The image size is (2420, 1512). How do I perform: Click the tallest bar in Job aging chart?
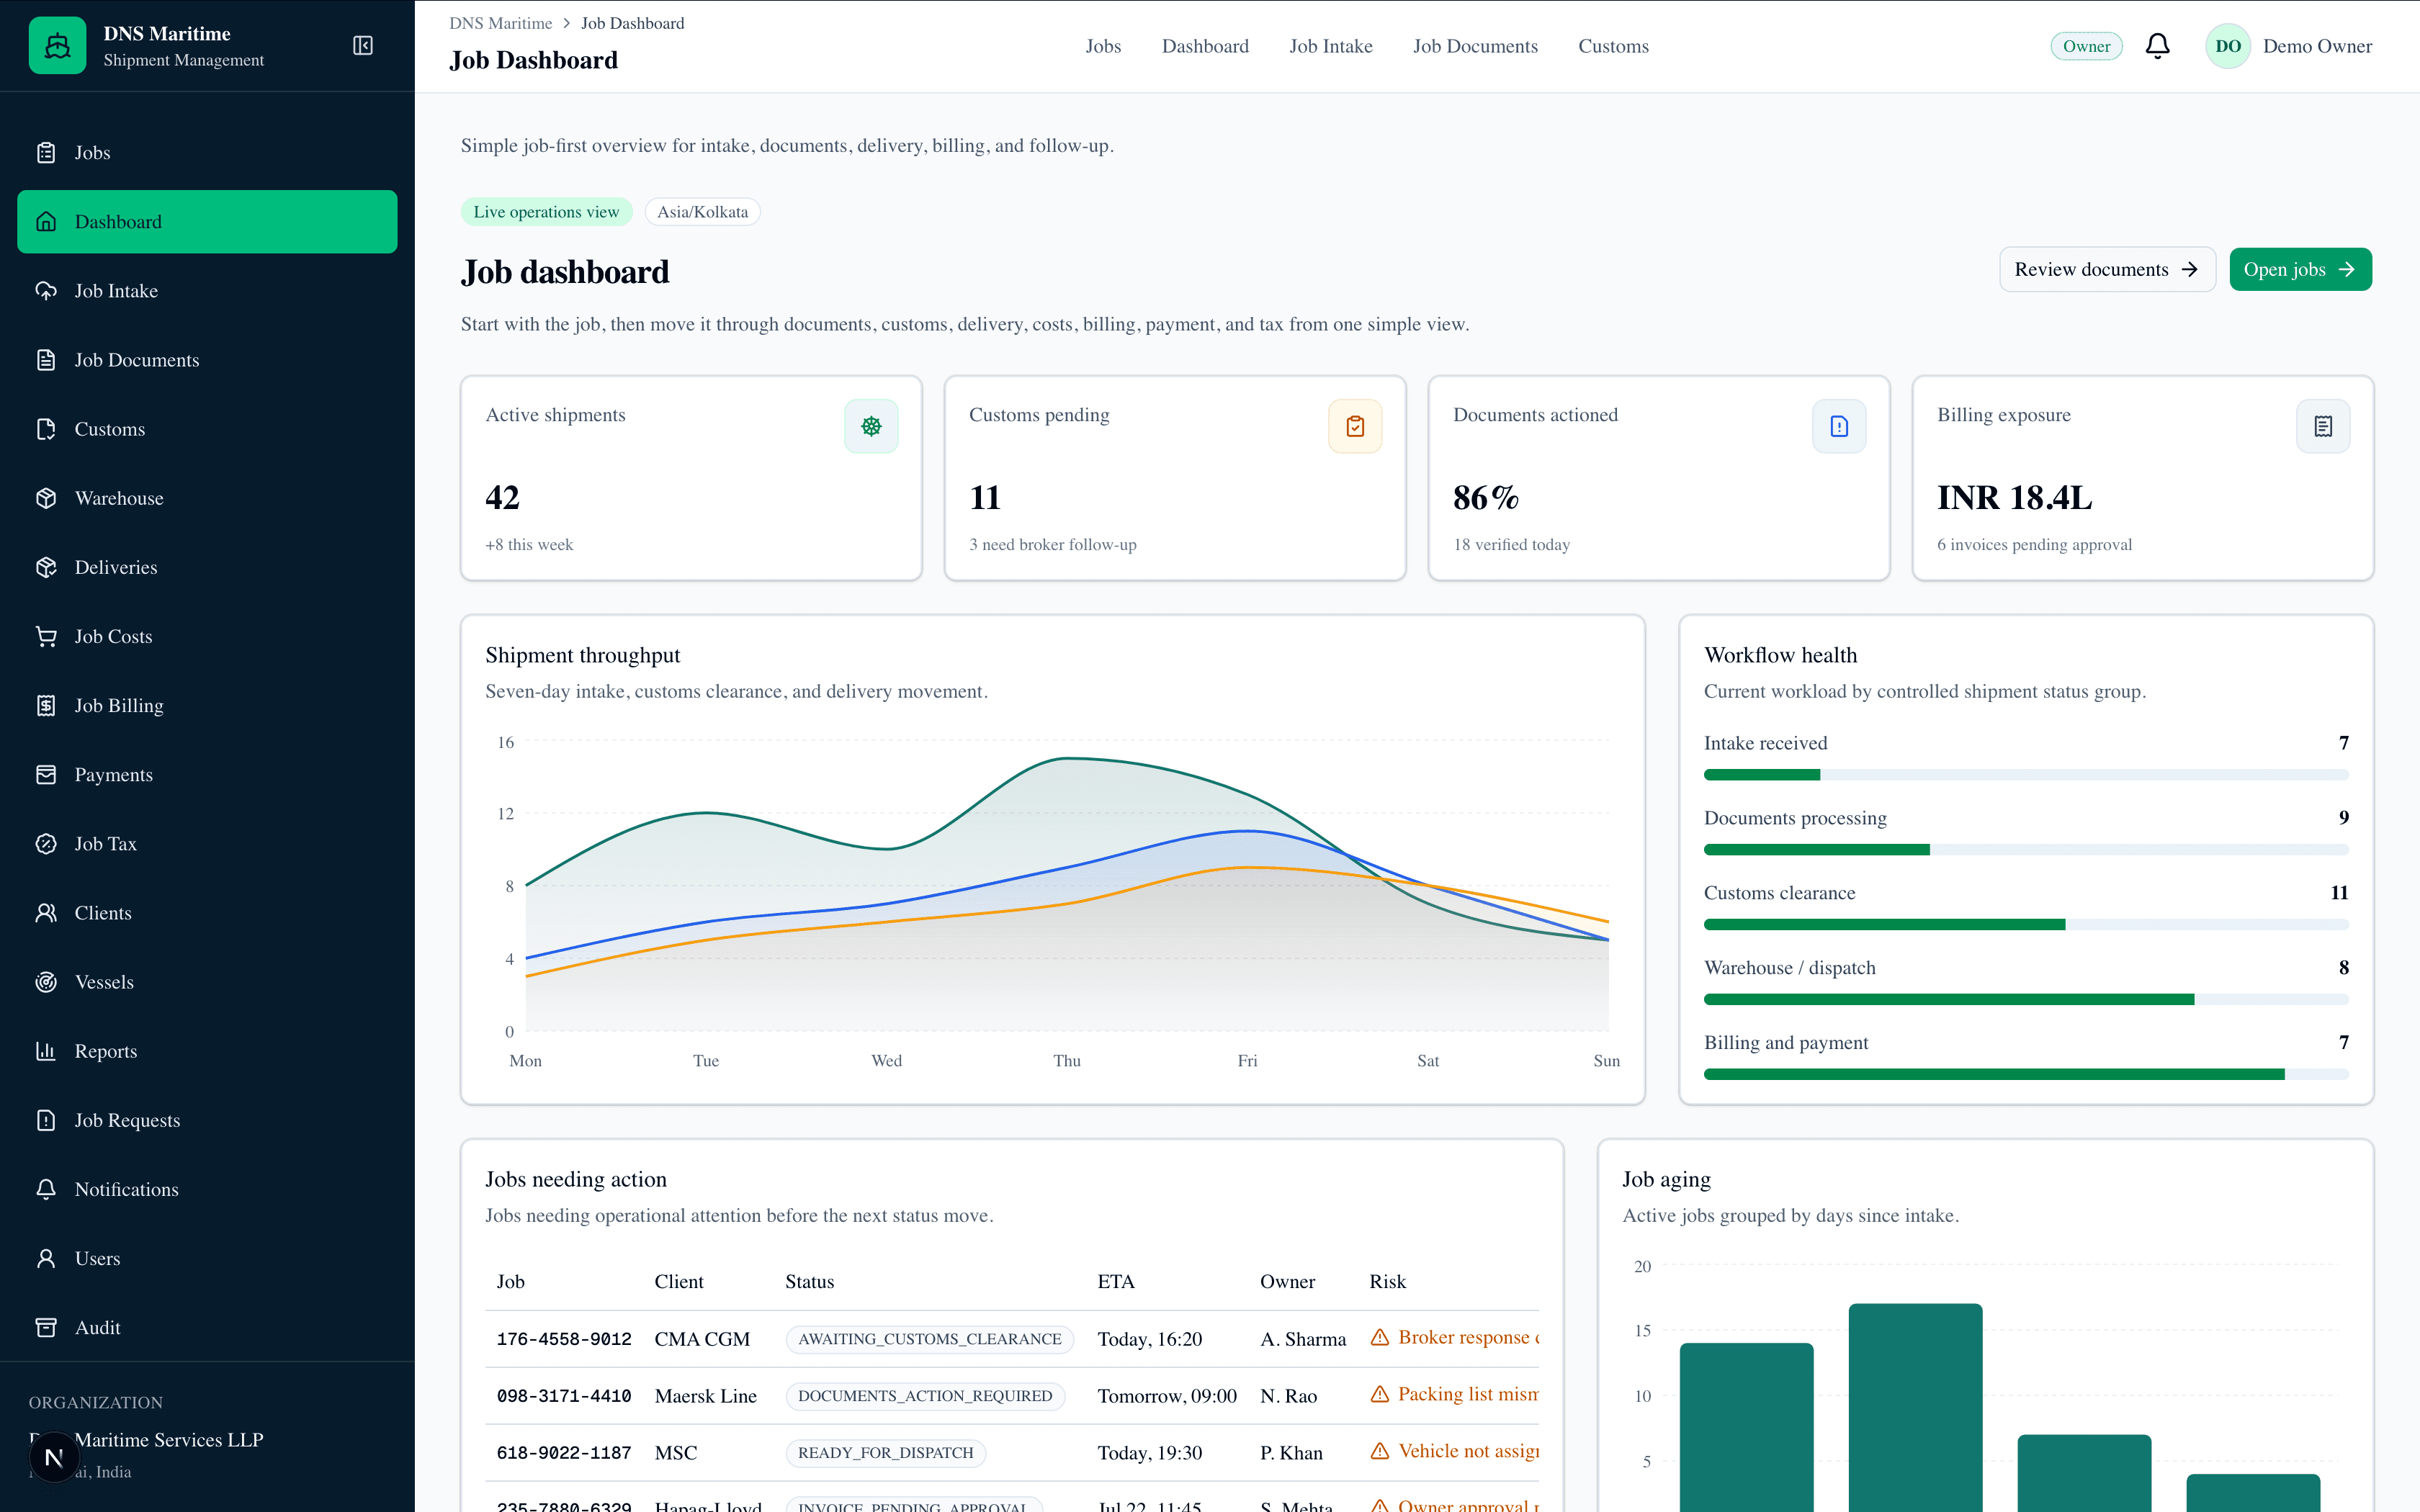(1915, 1408)
